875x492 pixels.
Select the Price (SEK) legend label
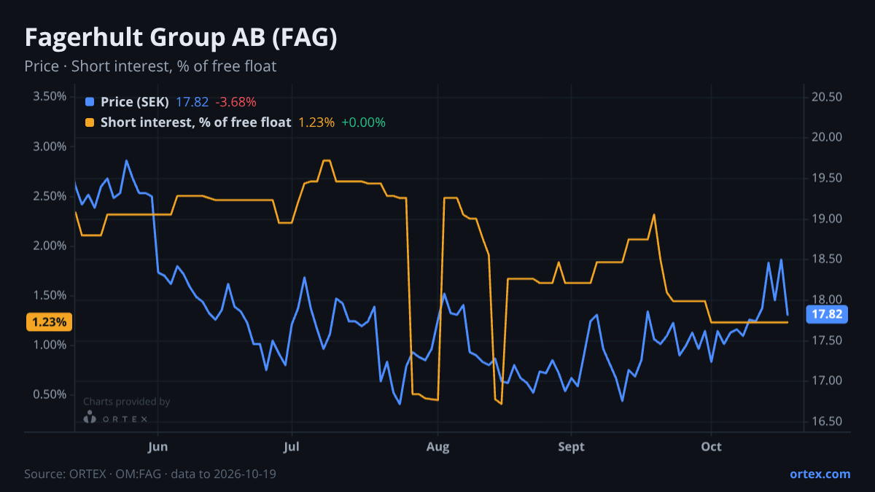click(x=135, y=102)
